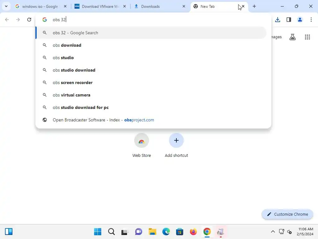The width and height of the screenshot is (318, 239).
Task: Open Chrome three-dot menu
Action: [x=311, y=20]
